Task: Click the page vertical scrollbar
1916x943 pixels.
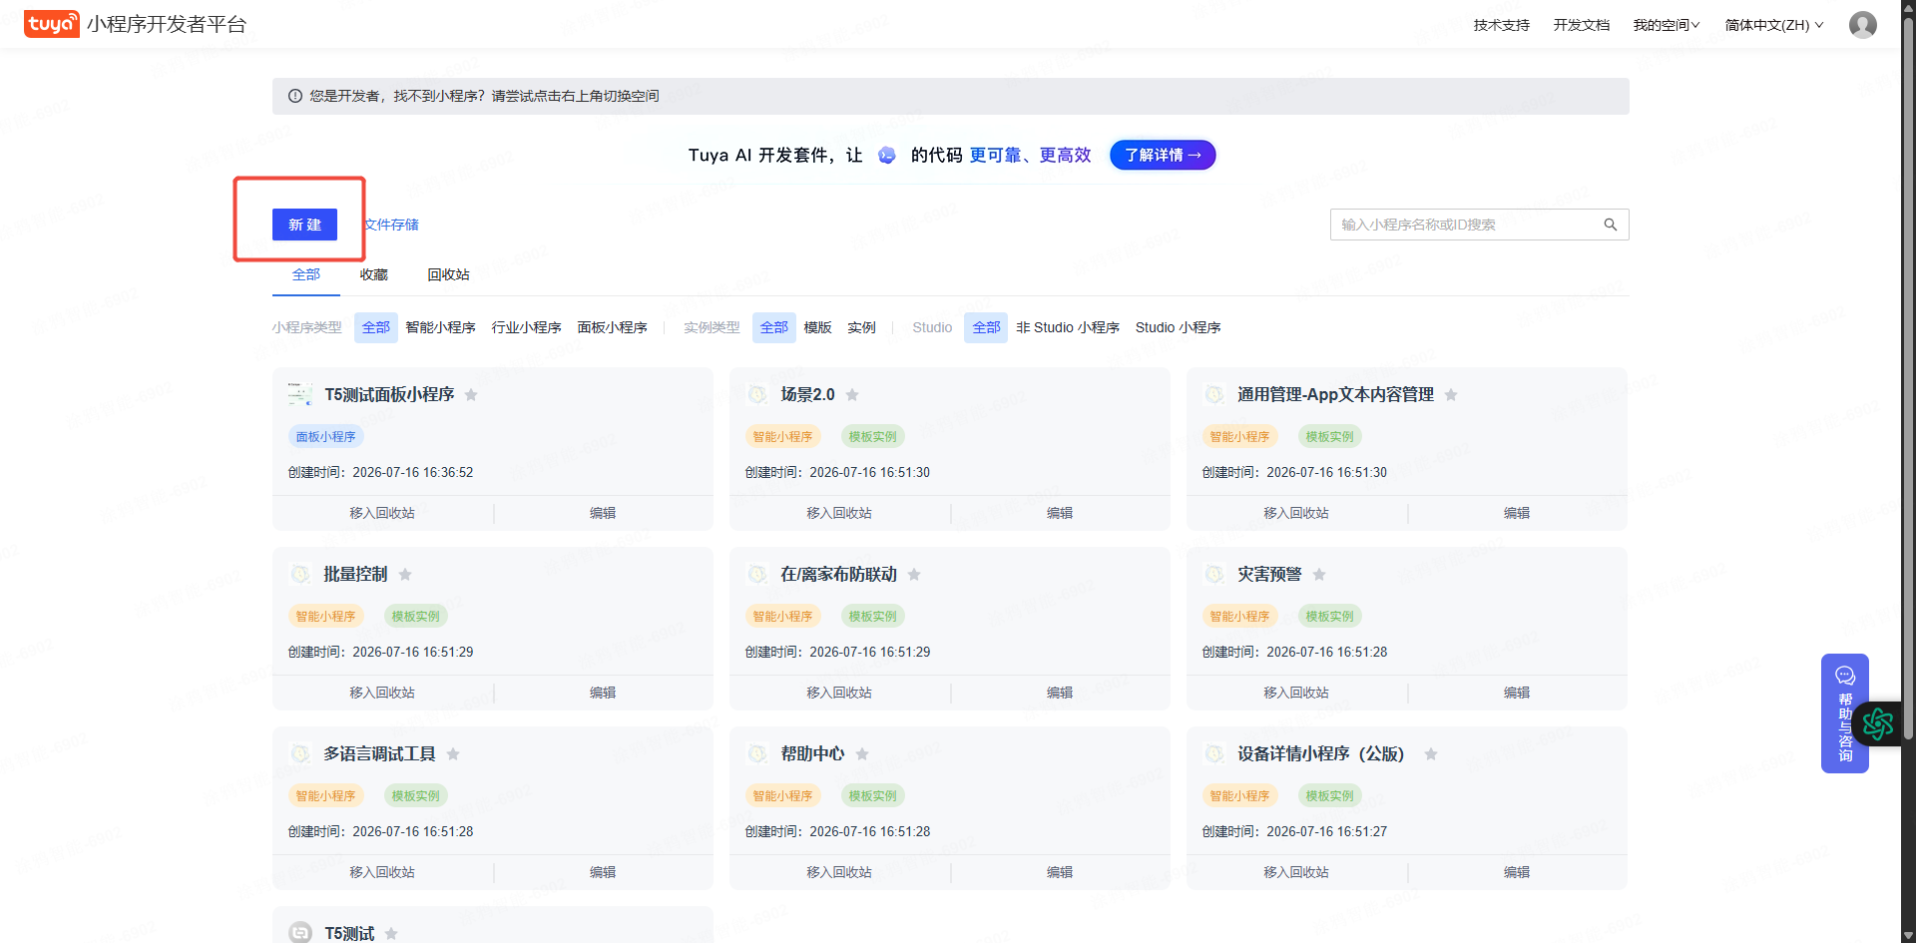Action: [1908, 379]
